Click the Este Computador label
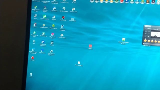The width and height of the screenshot is (160, 90). pos(36,1)
